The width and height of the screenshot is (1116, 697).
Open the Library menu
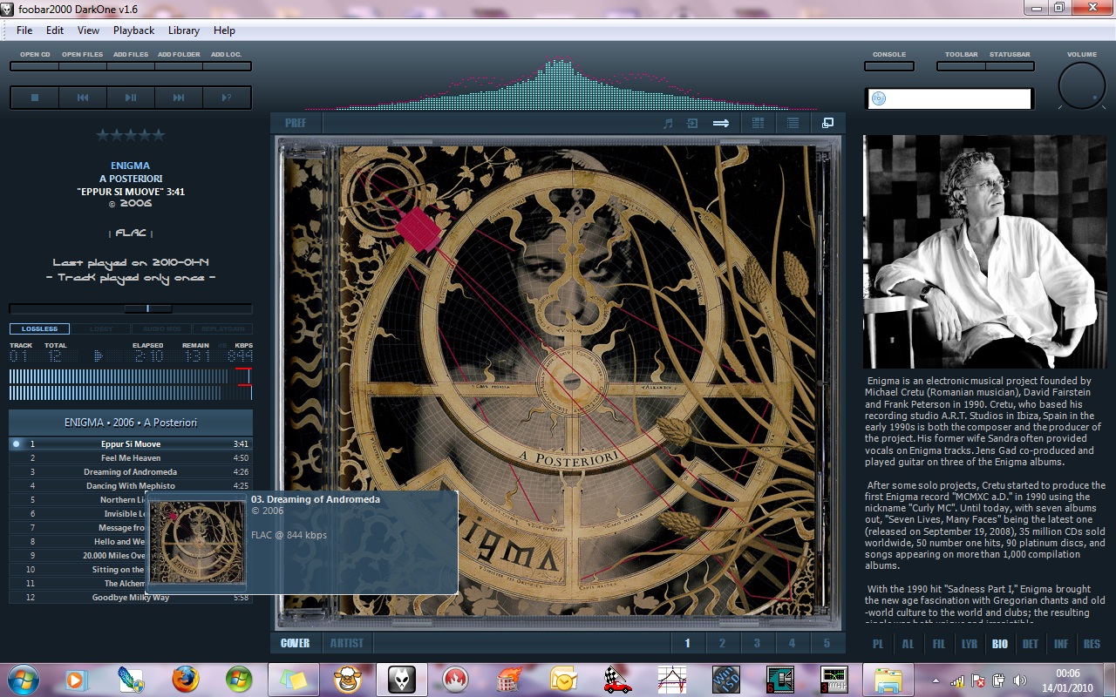point(184,30)
